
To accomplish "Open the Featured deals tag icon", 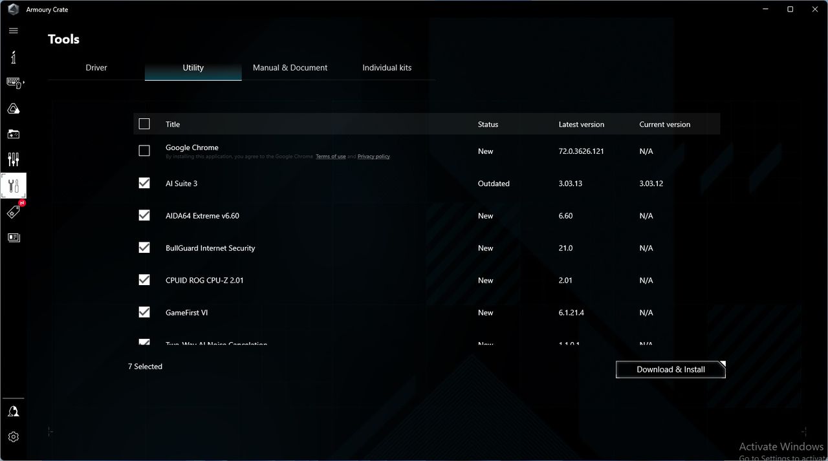I will [14, 211].
